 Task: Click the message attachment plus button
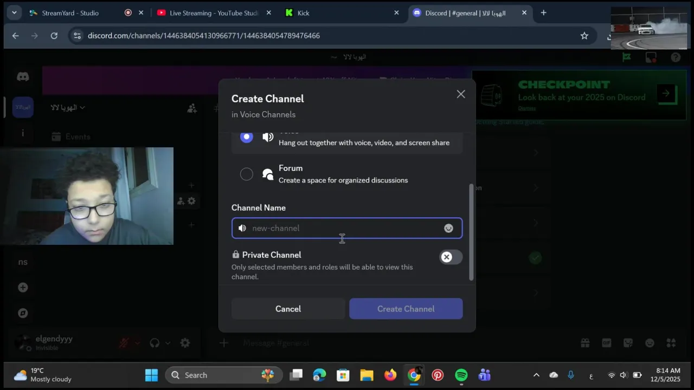224,343
